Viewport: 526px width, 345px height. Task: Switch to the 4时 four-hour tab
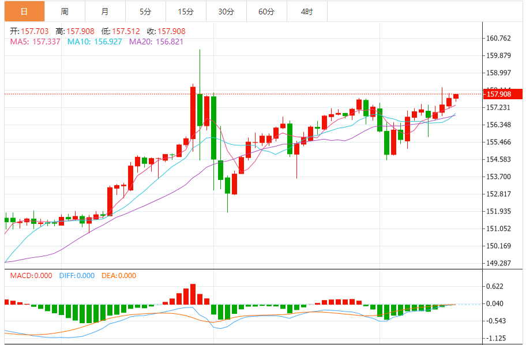click(x=307, y=12)
